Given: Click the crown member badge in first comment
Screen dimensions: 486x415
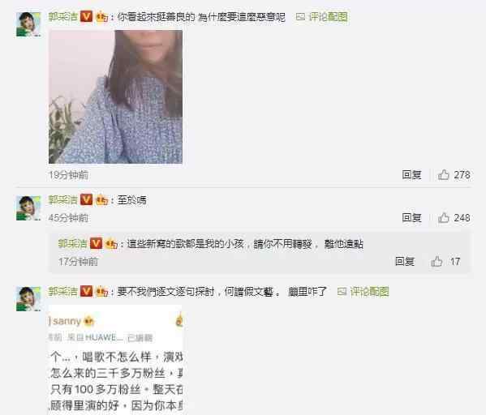Looking at the screenshot, I should click(x=102, y=17).
